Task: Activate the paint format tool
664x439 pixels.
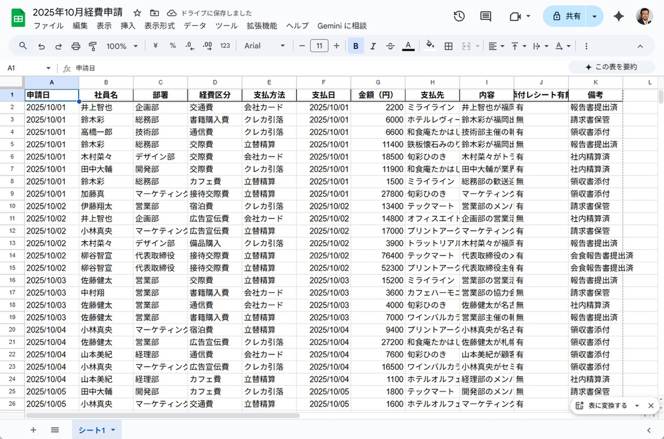Action: tap(93, 46)
